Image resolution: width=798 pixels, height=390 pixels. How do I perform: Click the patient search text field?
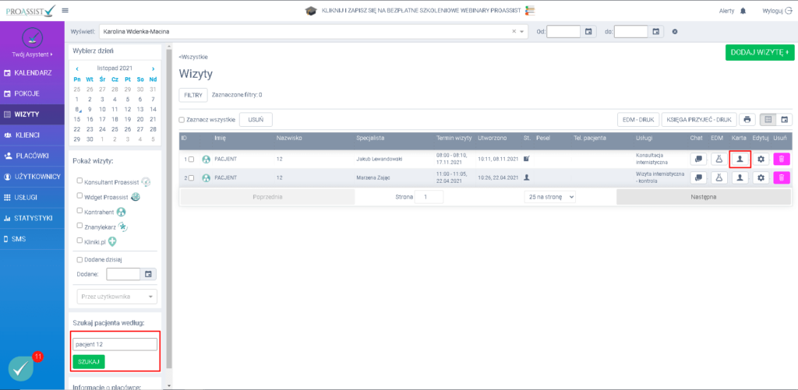click(115, 344)
